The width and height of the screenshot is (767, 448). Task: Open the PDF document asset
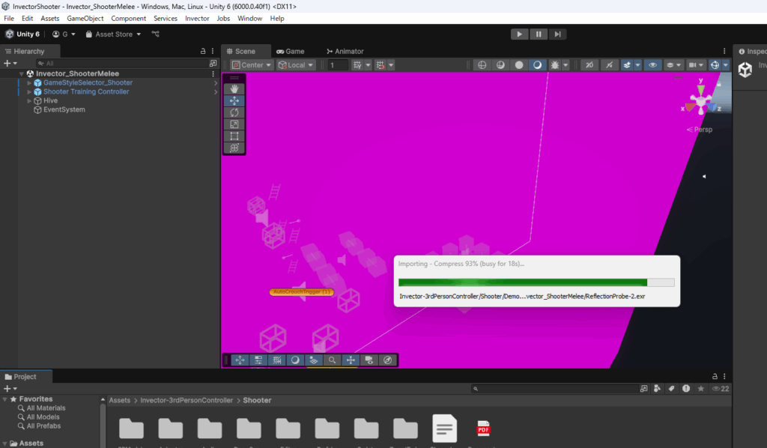tap(483, 429)
